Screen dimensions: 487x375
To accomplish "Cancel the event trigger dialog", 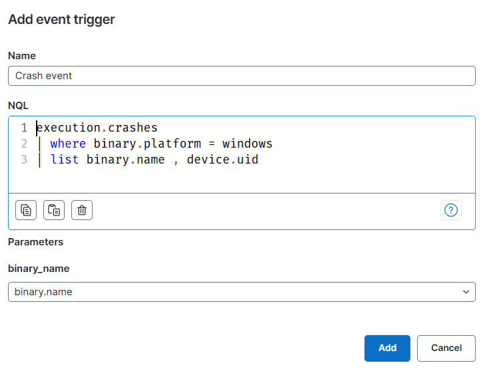I will click(x=446, y=348).
